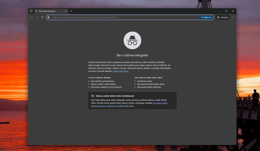The image size is (260, 151).
Task: Open a new tab with plus icon
Action: click(71, 11)
